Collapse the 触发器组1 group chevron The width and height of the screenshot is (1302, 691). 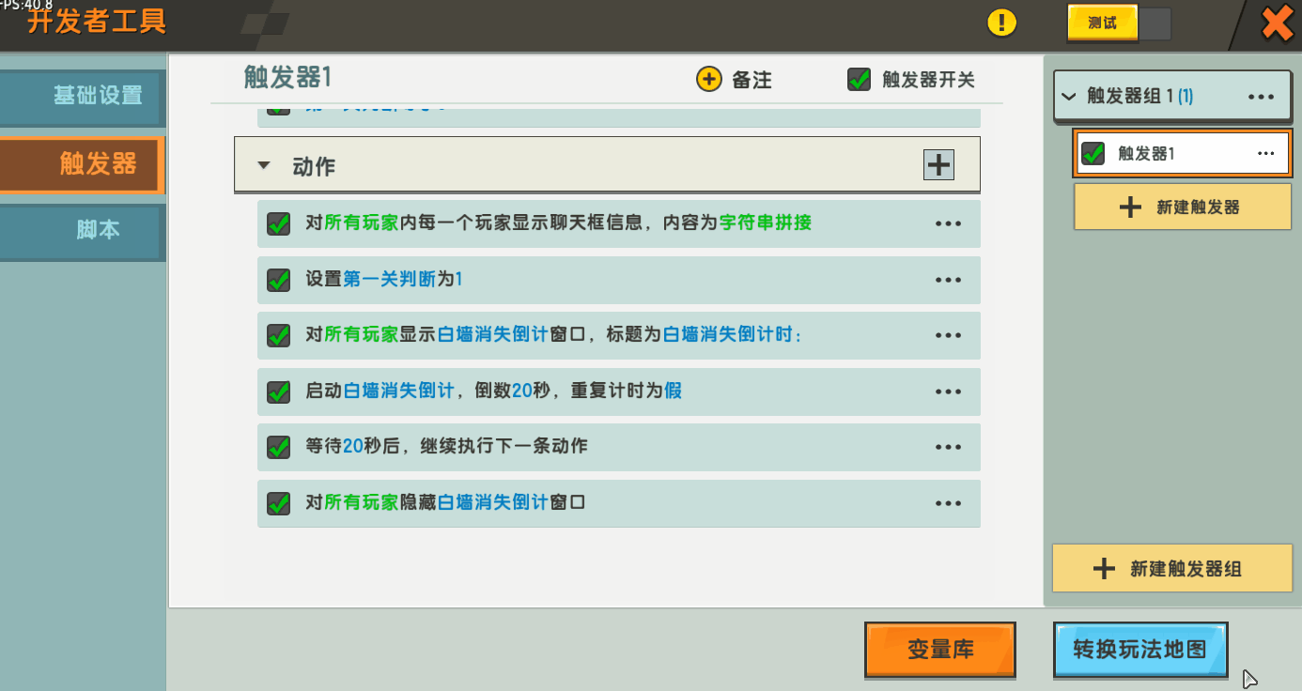pyautogui.click(x=1068, y=97)
